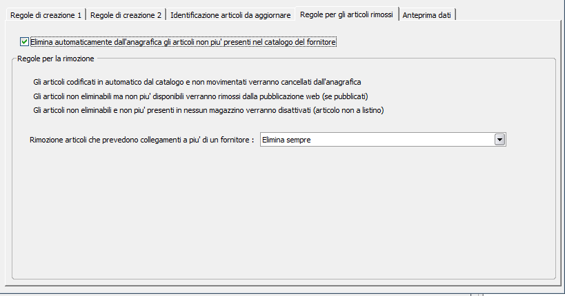Select Identificazione articoli da aggiornare tab
The width and height of the screenshot is (565, 296).
pyautogui.click(x=230, y=14)
